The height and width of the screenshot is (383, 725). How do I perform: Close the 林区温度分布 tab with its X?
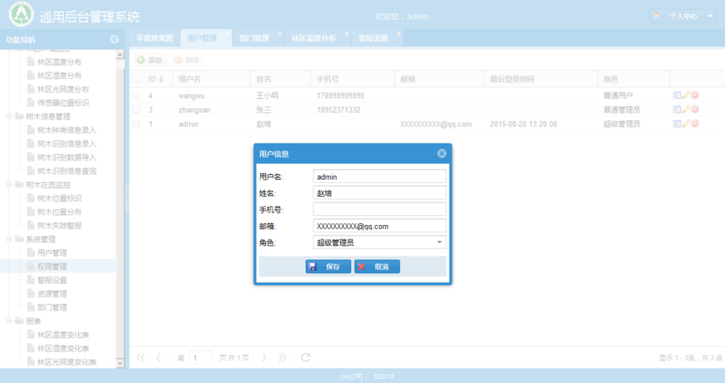coord(346,33)
